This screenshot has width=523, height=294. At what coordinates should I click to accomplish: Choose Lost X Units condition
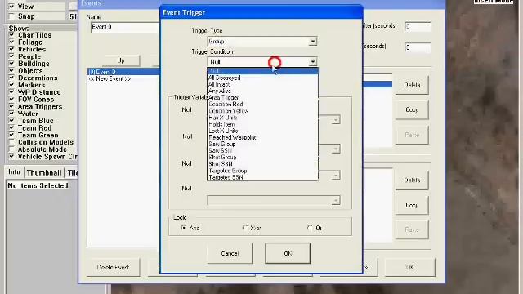(263, 131)
